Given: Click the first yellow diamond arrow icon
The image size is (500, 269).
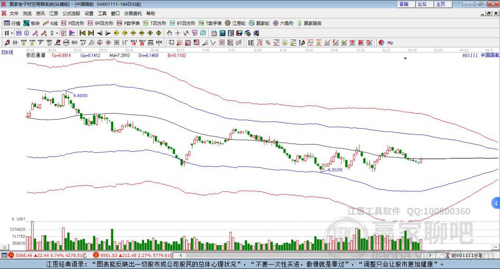Looking at the screenshot, I should pyautogui.click(x=116, y=33).
